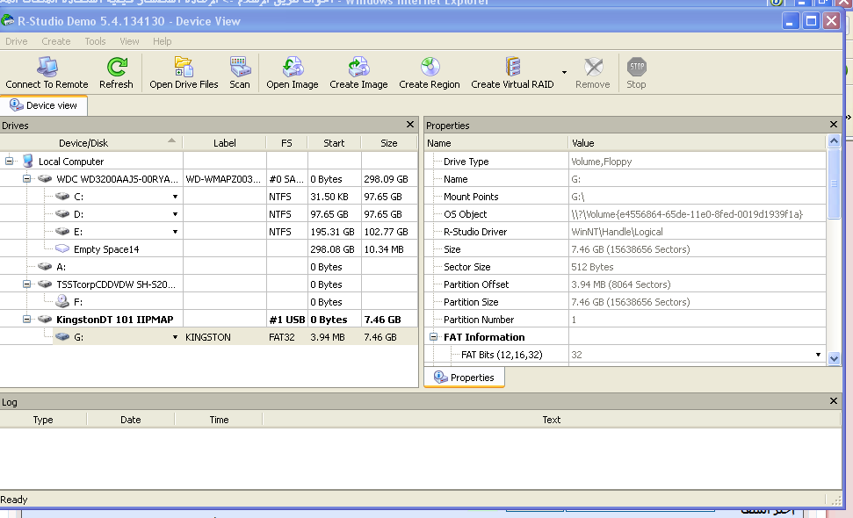This screenshot has height=518, width=853.
Task: Open the dropdown arrow on the D: row
Action: tap(175, 214)
